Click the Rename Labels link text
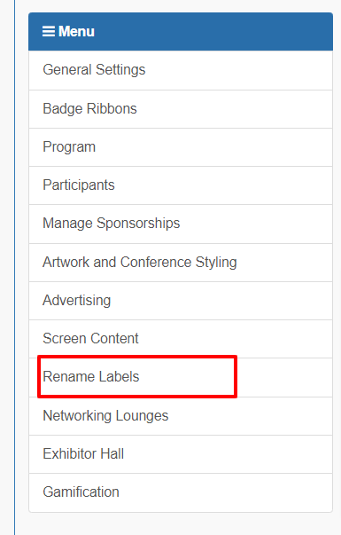The width and height of the screenshot is (341, 535). coord(91,377)
